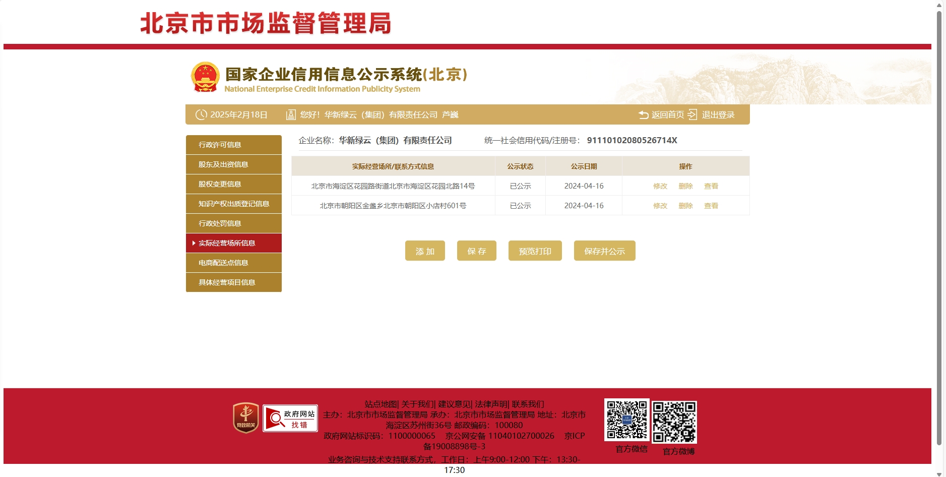Click the scrollbar up arrow
946x477 pixels.
point(939,5)
